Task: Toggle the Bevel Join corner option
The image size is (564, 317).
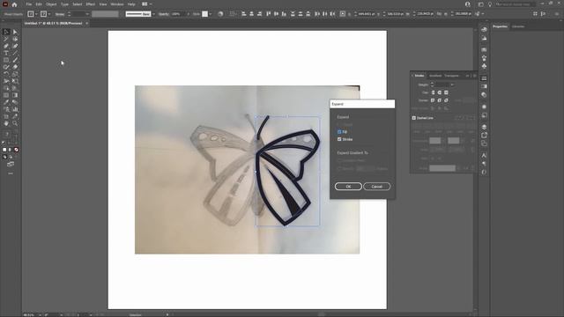Action: 446,100
